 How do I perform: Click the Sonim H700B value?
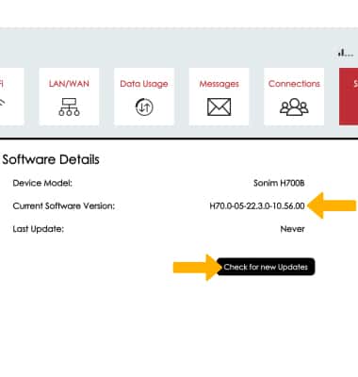tap(279, 183)
